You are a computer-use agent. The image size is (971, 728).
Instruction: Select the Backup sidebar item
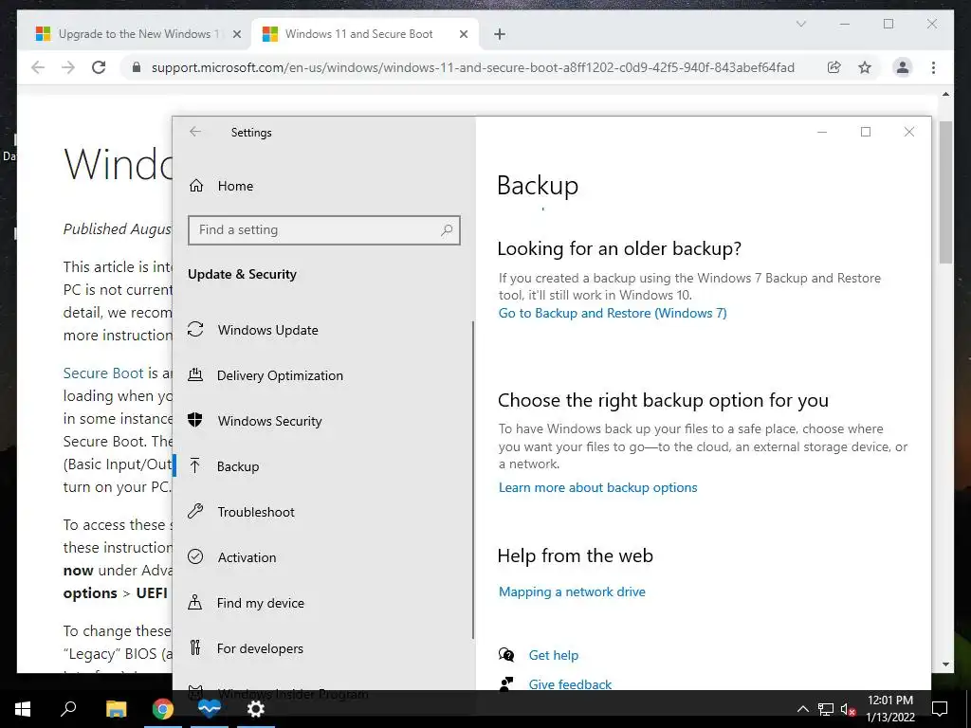tap(238, 466)
